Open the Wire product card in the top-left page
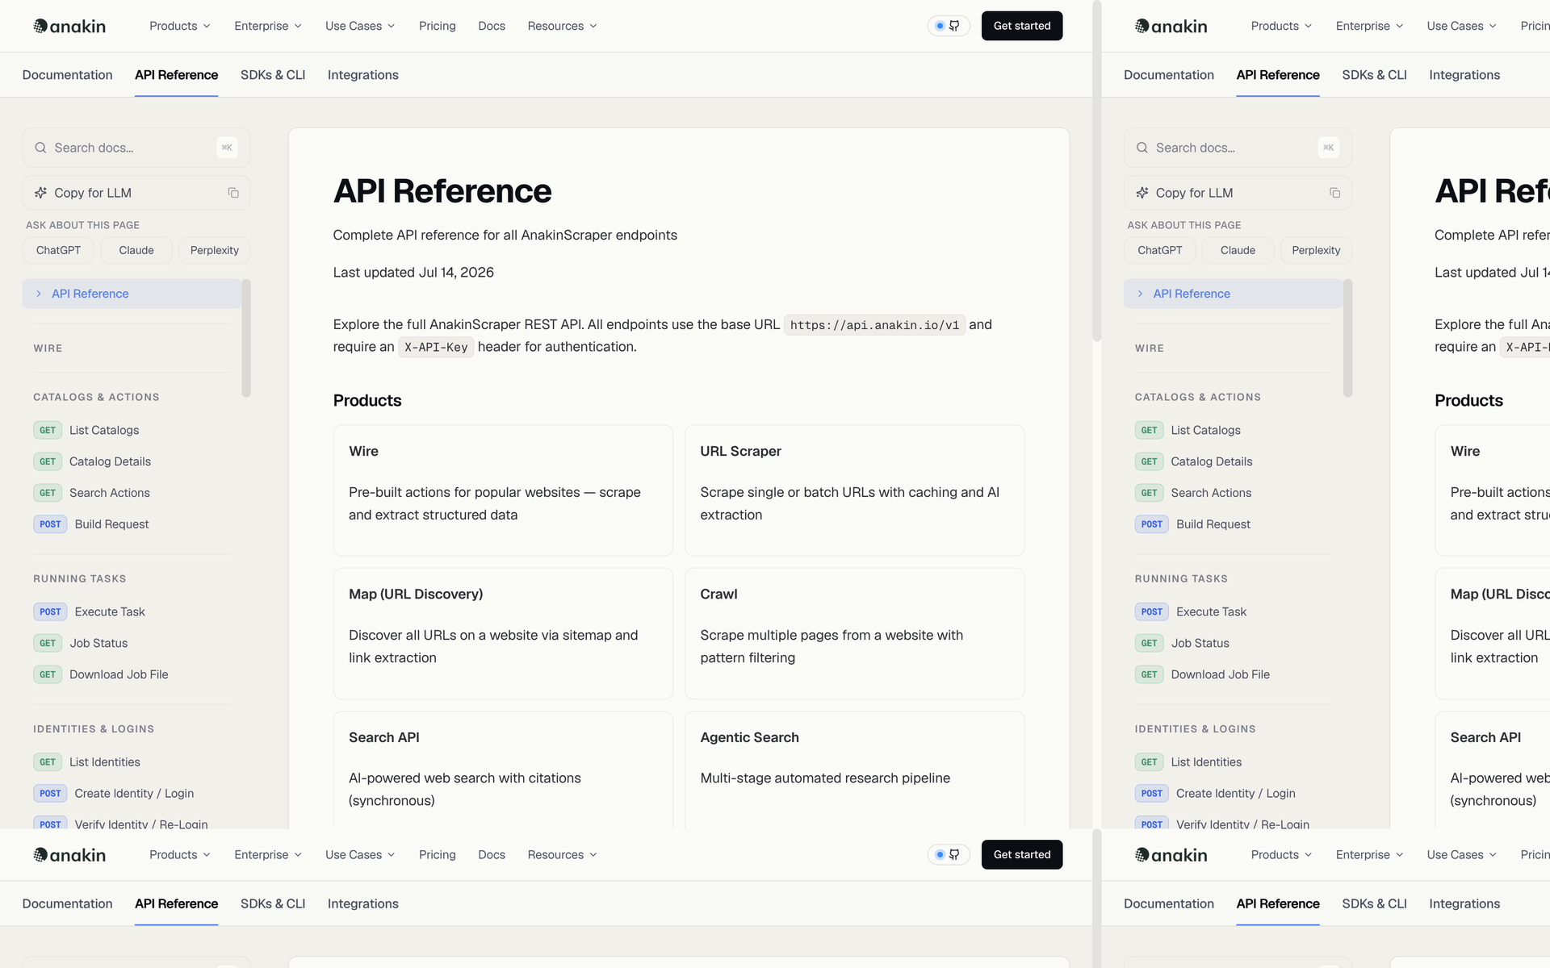1550x968 pixels. pos(503,490)
